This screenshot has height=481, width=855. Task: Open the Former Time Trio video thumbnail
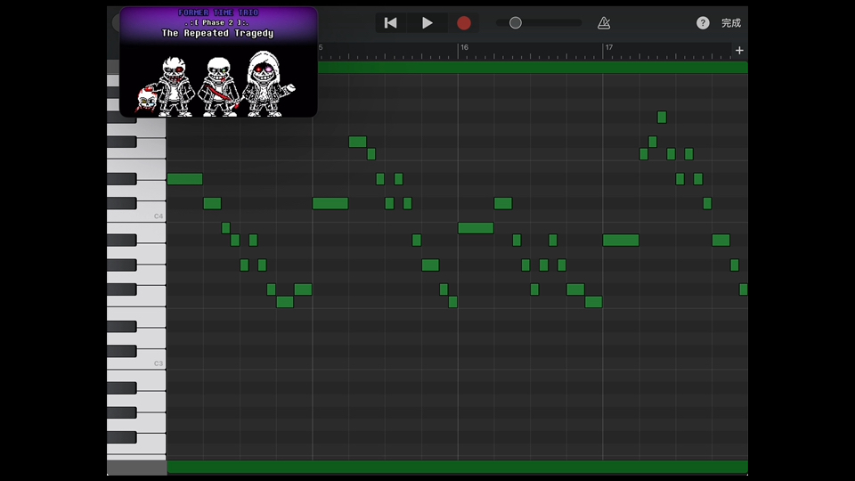tap(218, 61)
